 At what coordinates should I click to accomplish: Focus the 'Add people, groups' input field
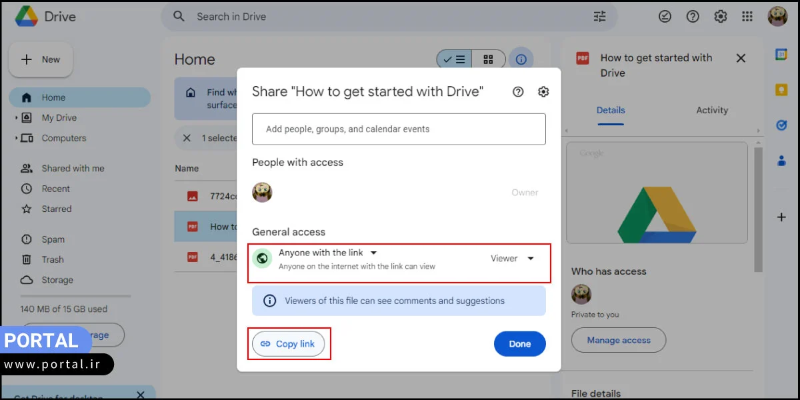pyautogui.click(x=399, y=129)
